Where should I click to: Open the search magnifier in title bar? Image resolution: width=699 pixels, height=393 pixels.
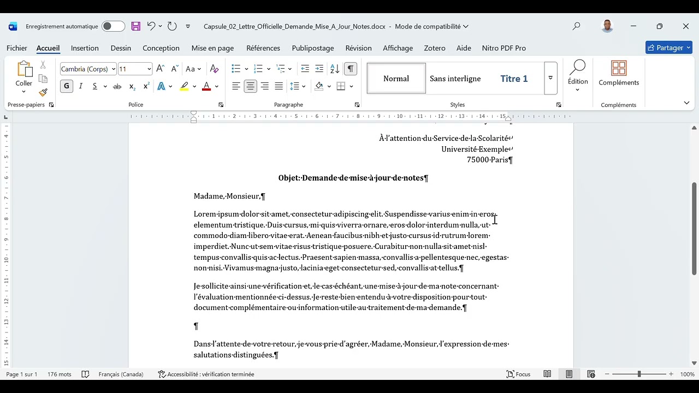pyautogui.click(x=576, y=26)
